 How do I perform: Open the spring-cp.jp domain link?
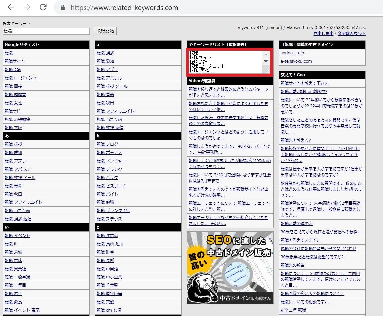292,53
